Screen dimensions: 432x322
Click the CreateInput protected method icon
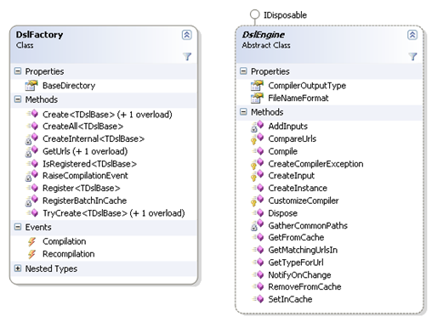pos(257,176)
